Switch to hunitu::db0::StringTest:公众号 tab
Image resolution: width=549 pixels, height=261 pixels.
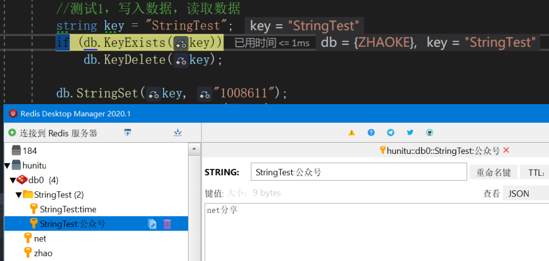(x=443, y=151)
